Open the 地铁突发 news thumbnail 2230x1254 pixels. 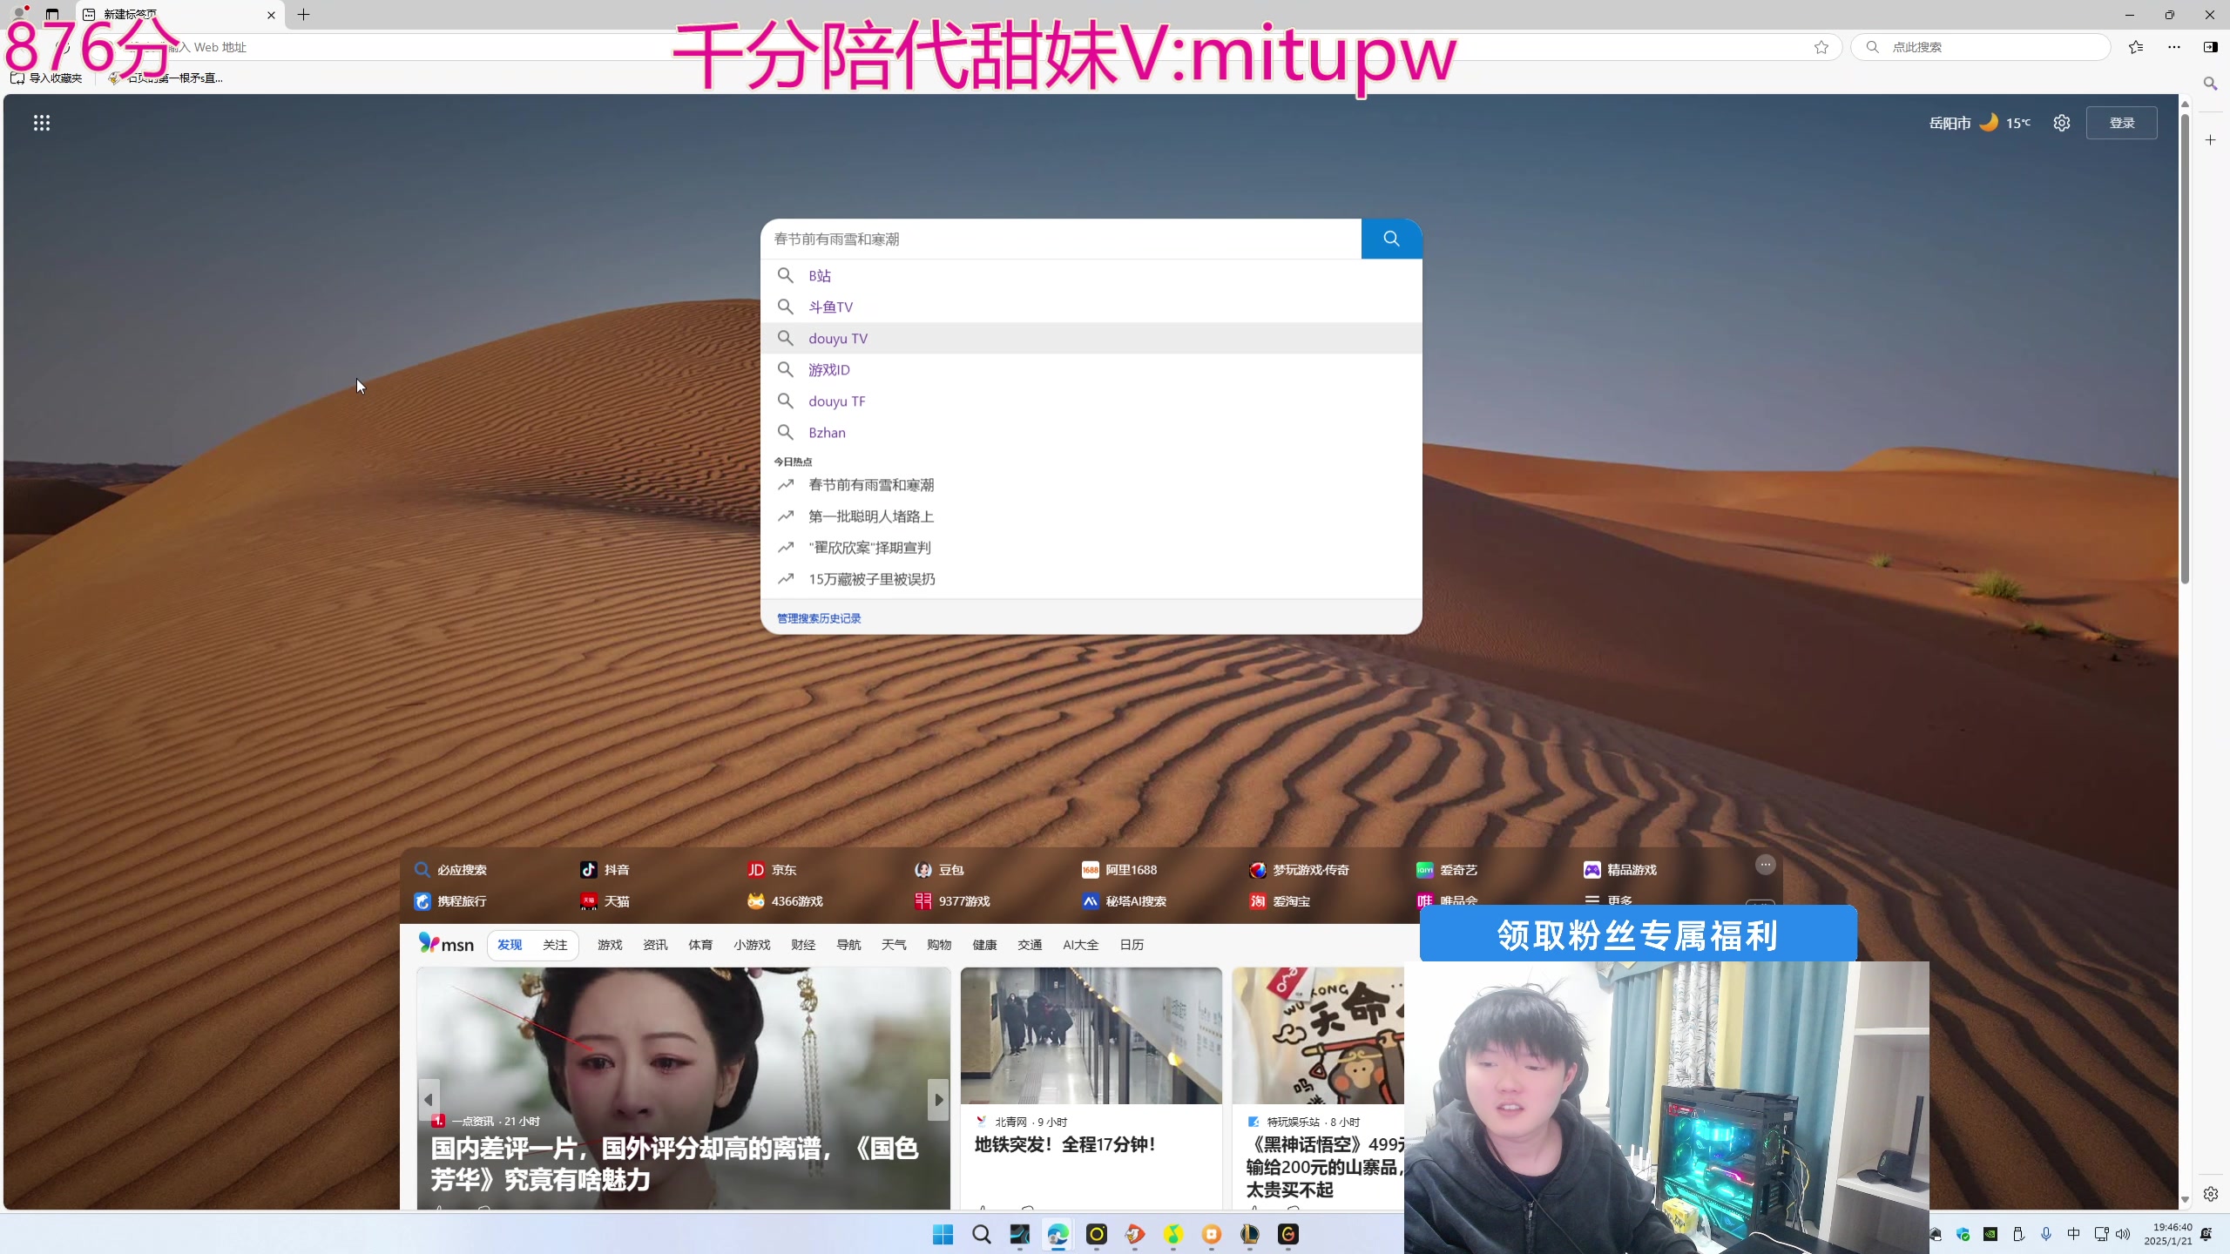pyautogui.click(x=1091, y=1035)
